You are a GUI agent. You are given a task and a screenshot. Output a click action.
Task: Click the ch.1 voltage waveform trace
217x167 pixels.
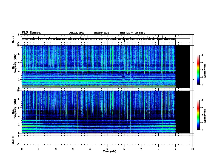click(x=99, y=39)
